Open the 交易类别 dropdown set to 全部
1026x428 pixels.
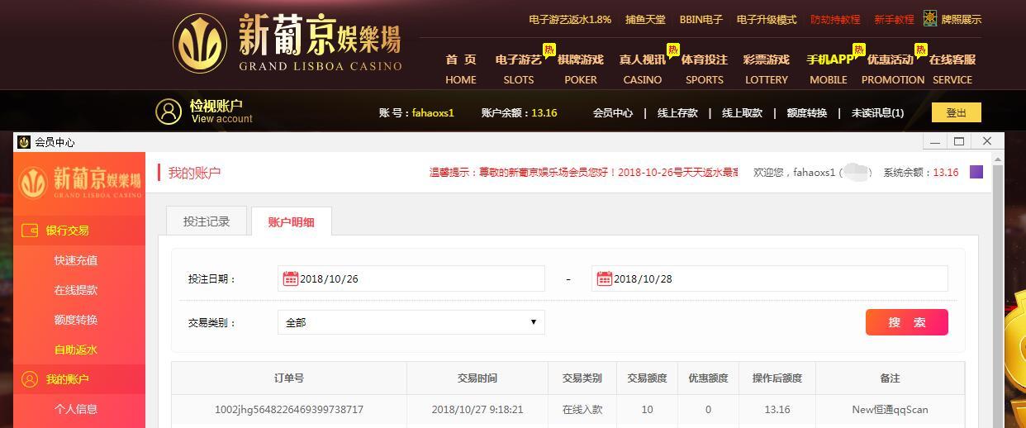(x=411, y=322)
